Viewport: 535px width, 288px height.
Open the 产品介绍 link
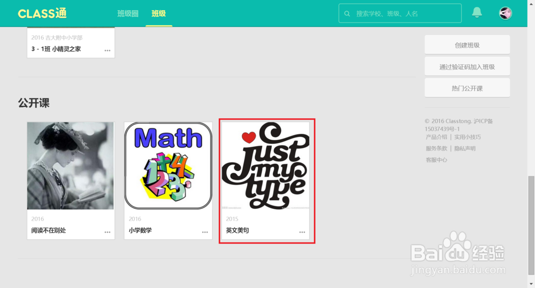[437, 137]
